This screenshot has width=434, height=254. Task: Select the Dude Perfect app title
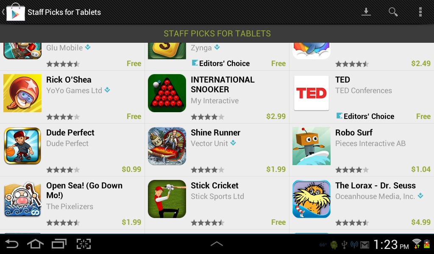point(70,133)
